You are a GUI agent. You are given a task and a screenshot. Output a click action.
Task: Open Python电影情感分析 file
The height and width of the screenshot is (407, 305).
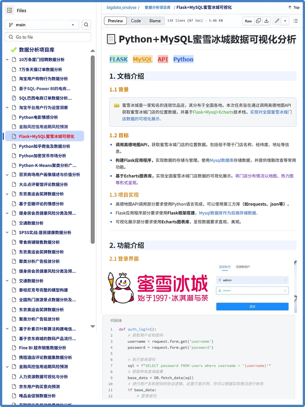click(38, 117)
